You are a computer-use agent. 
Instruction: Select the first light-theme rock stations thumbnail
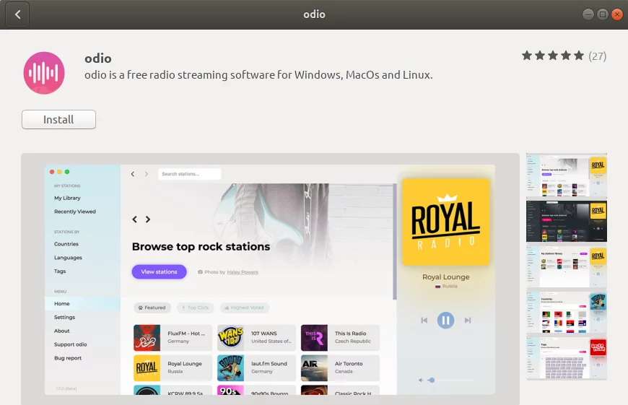coord(567,175)
